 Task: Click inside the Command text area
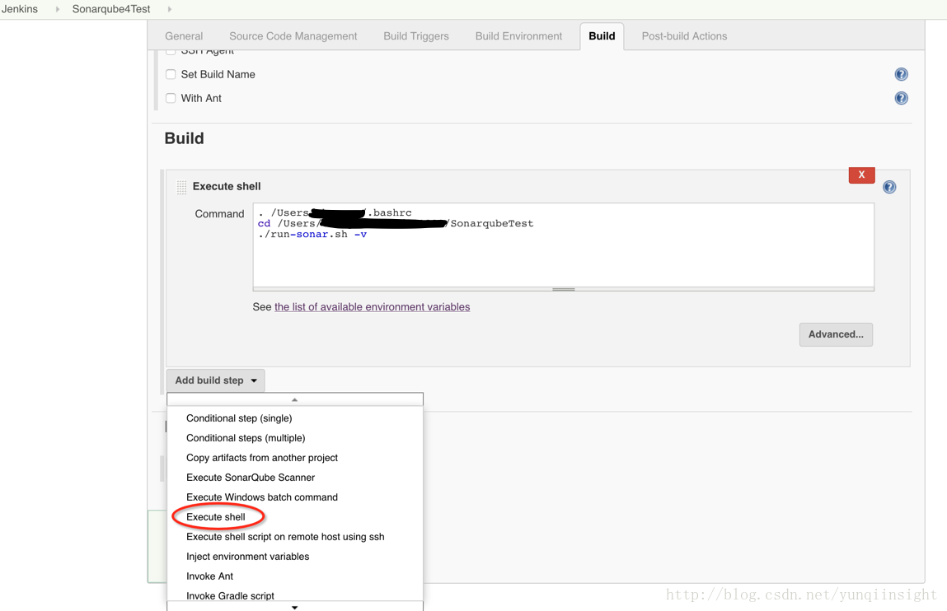click(x=564, y=245)
